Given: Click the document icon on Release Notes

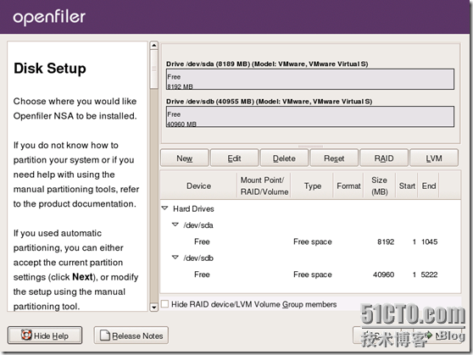Looking at the screenshot, I should coord(104,336).
